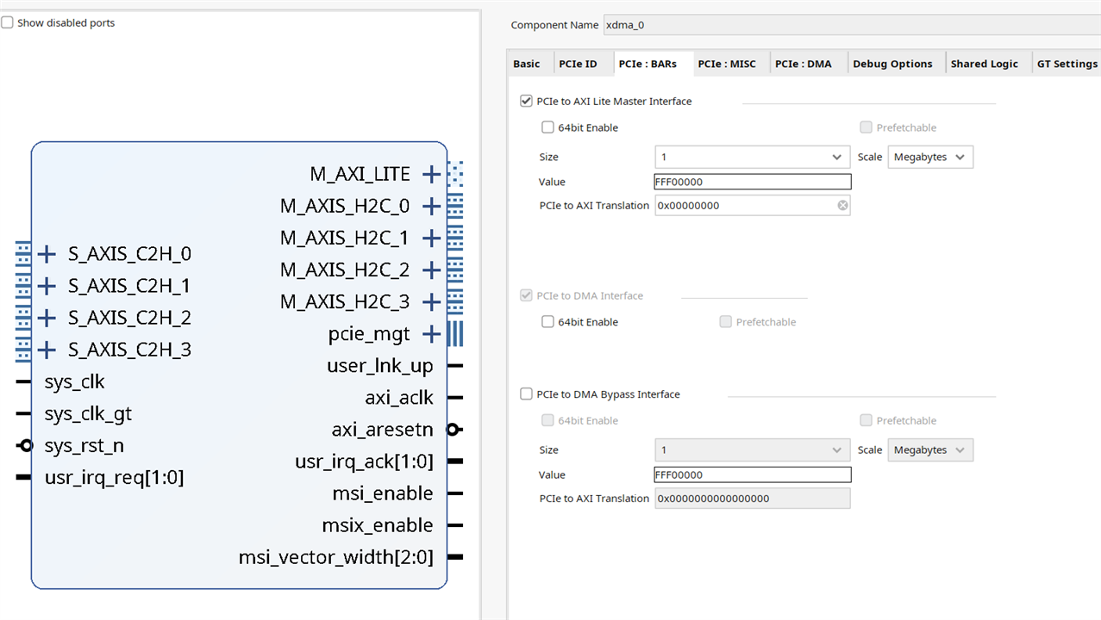Expand the M_AXIS_H2C_0 port plus icon
1101x620 pixels.
432,207
